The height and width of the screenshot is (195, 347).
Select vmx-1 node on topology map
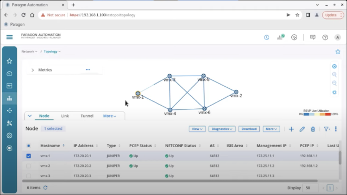(138, 94)
